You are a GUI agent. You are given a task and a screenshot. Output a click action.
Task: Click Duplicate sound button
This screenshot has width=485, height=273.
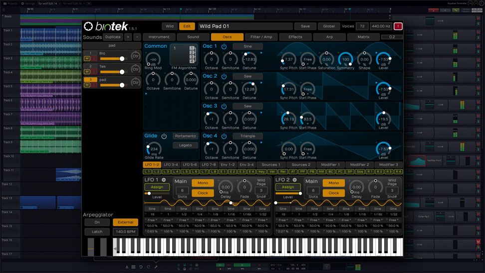[x=113, y=37]
